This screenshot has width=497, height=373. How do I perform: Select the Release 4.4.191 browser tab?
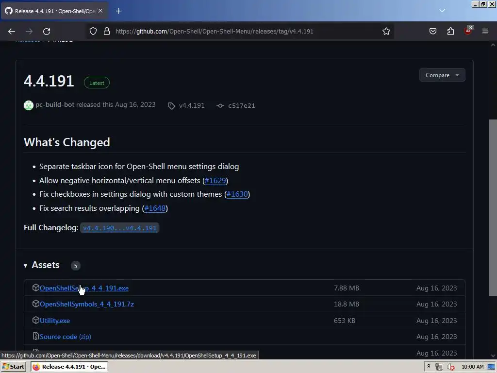click(54, 11)
